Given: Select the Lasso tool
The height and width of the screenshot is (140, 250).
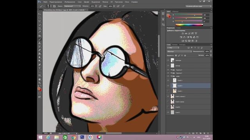Looking at the screenshot, I should pos(39,21).
